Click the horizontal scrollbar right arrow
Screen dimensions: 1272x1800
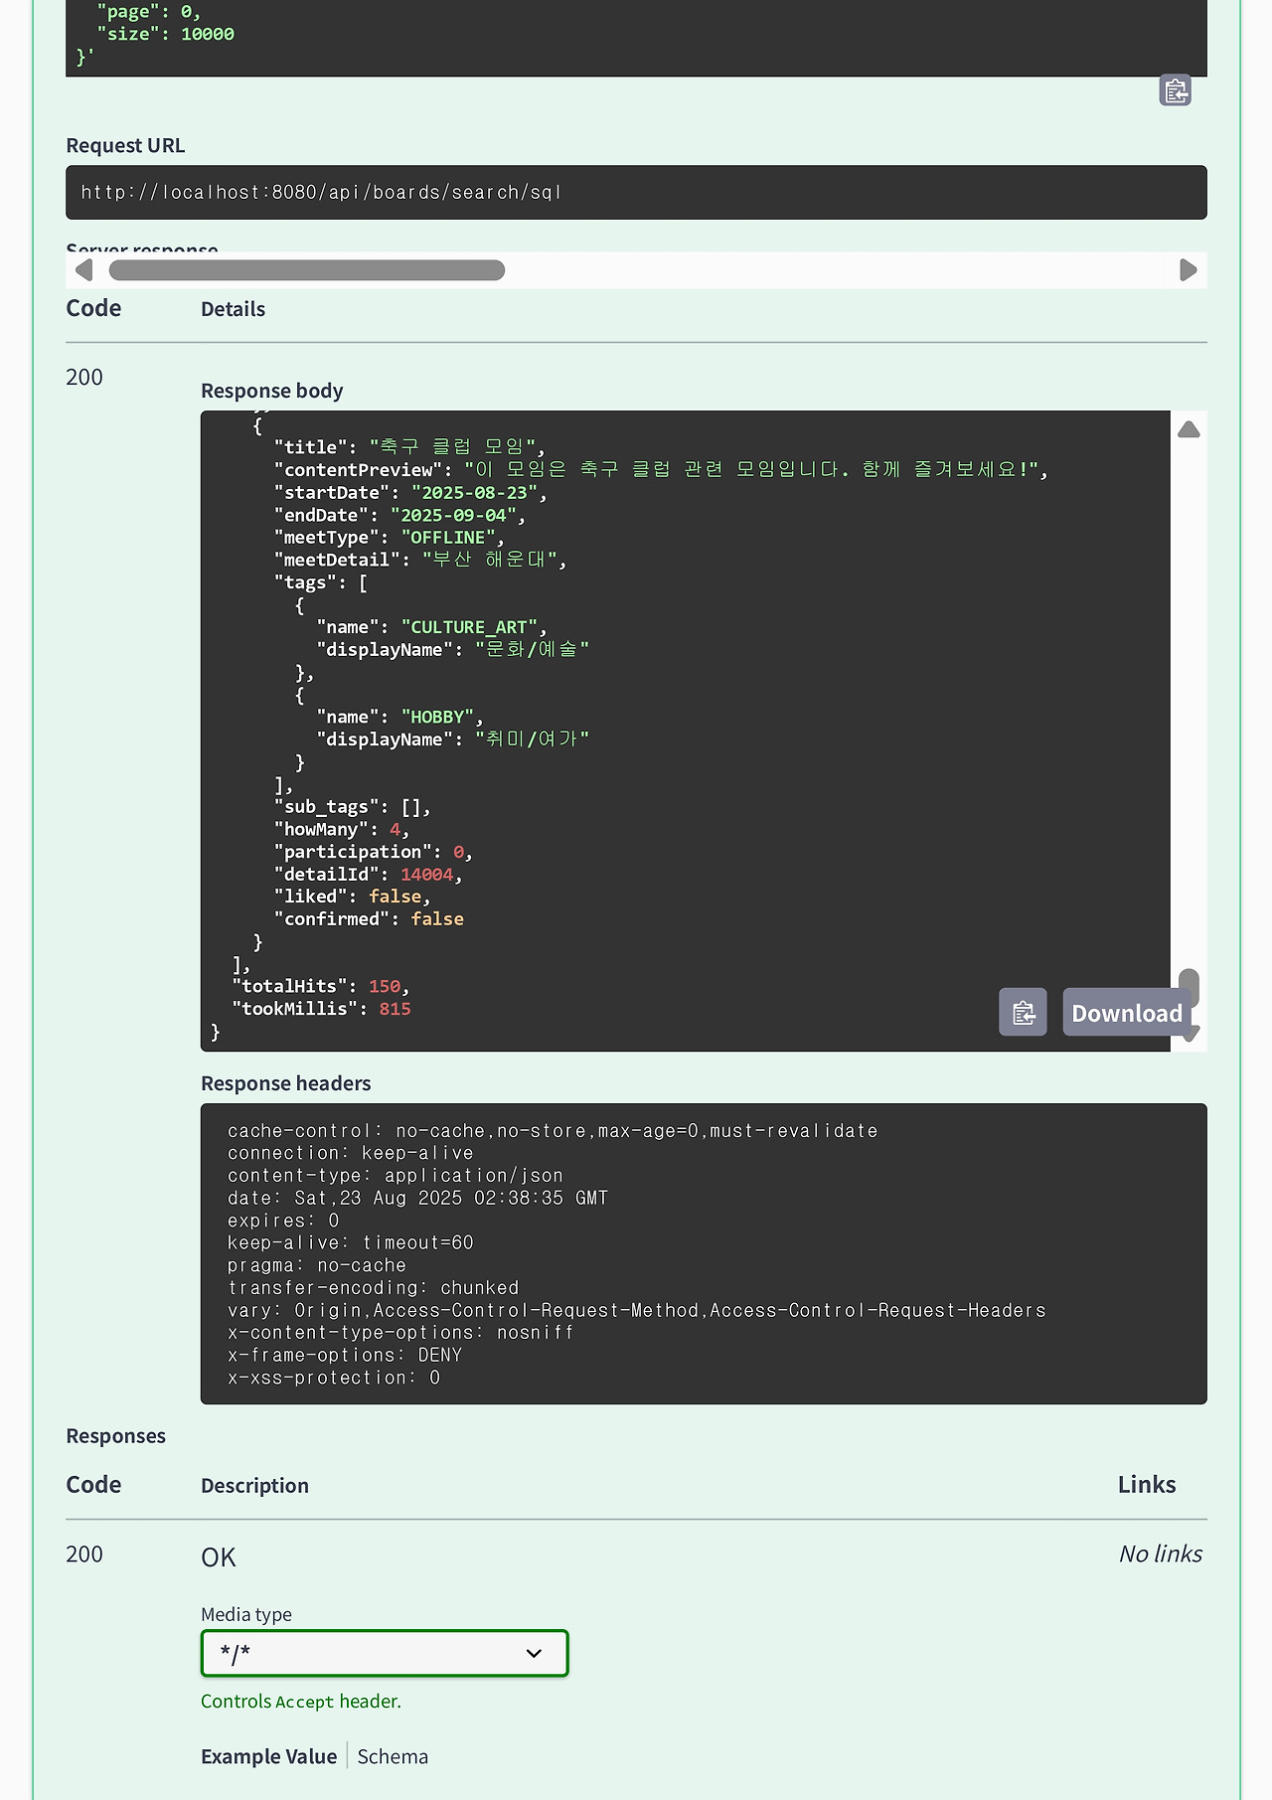(x=1188, y=270)
